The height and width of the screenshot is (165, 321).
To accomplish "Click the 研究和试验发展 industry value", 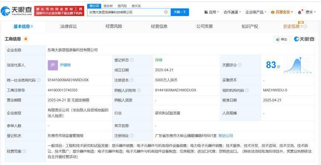I will coord(168,113).
